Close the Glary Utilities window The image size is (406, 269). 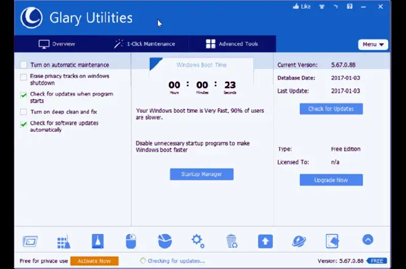[x=380, y=7]
